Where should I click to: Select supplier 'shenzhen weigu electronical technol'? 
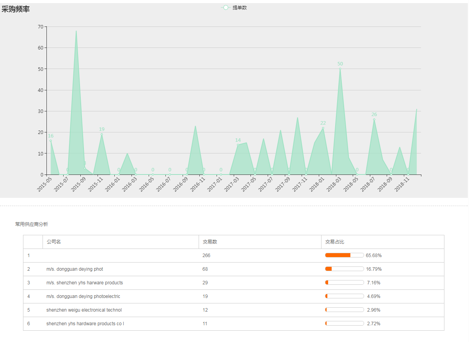point(84,310)
